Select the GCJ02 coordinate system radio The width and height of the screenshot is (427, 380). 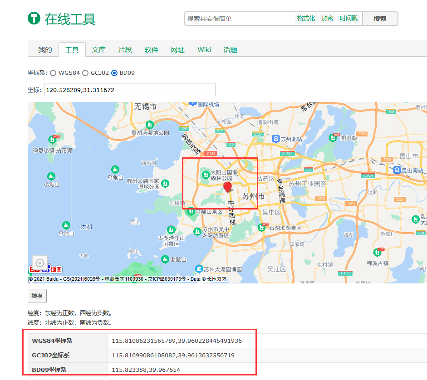[x=85, y=73]
